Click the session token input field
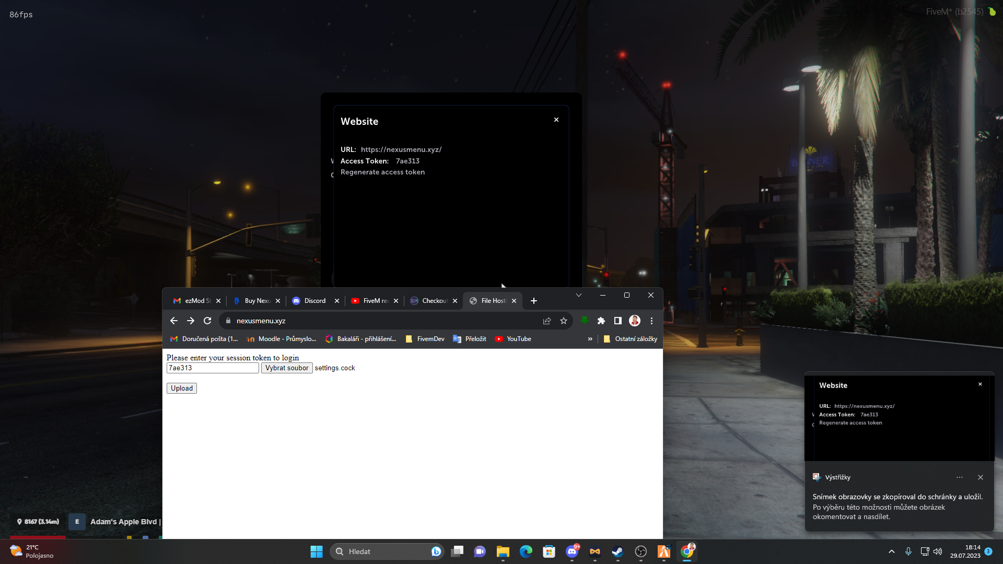 pyautogui.click(x=213, y=368)
